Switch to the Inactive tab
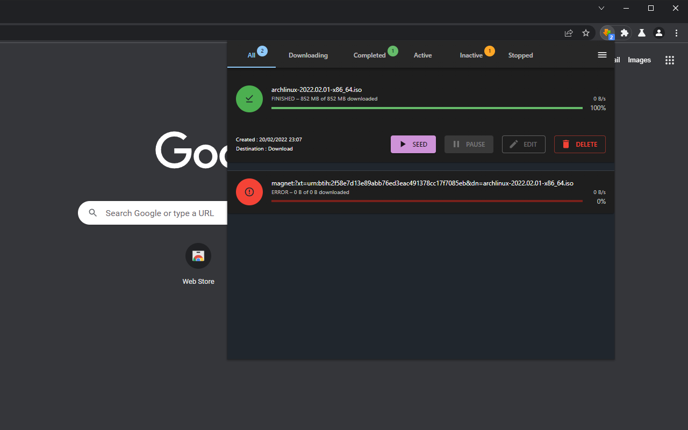Screen dimensions: 688x430 point(471,55)
